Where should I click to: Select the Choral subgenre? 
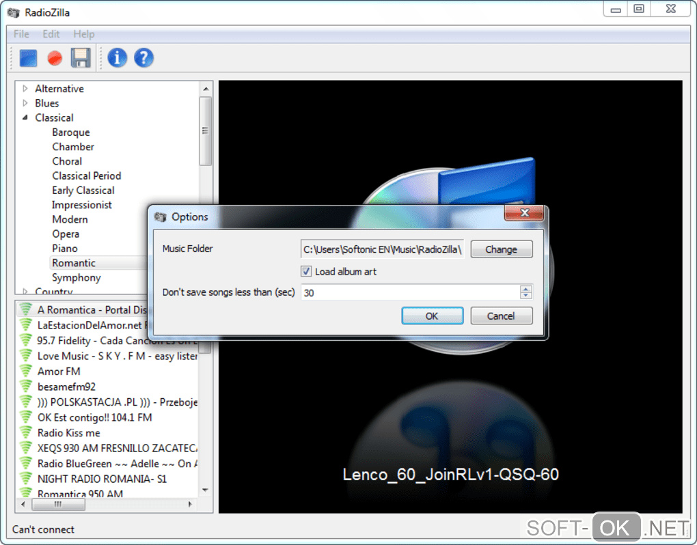point(67,161)
